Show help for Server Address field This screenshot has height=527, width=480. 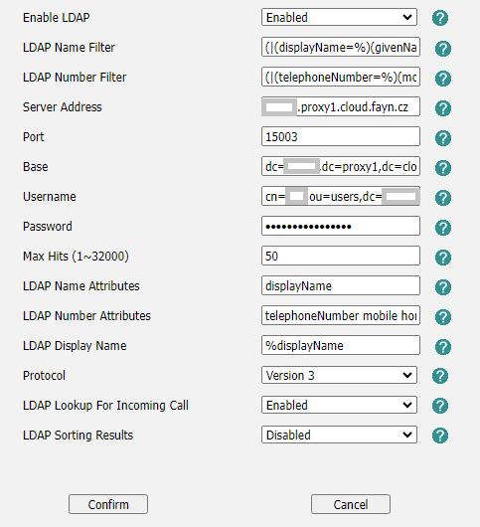pos(443,108)
